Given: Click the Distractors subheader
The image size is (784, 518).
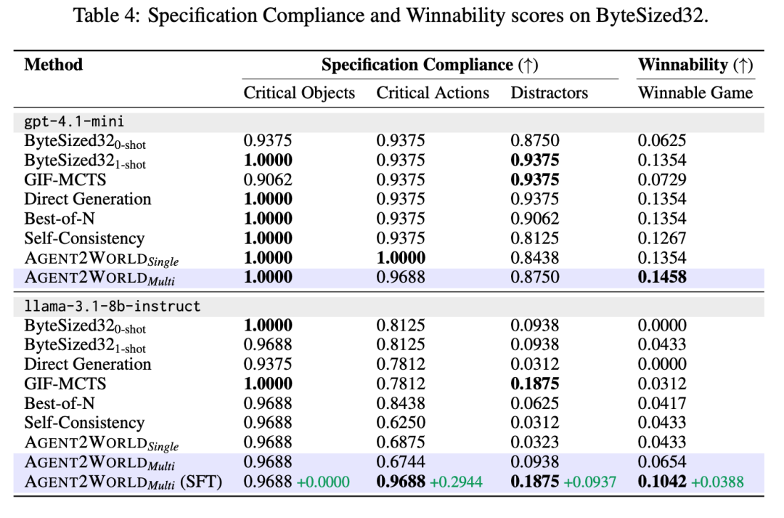Looking at the screenshot, I should click(x=549, y=93).
